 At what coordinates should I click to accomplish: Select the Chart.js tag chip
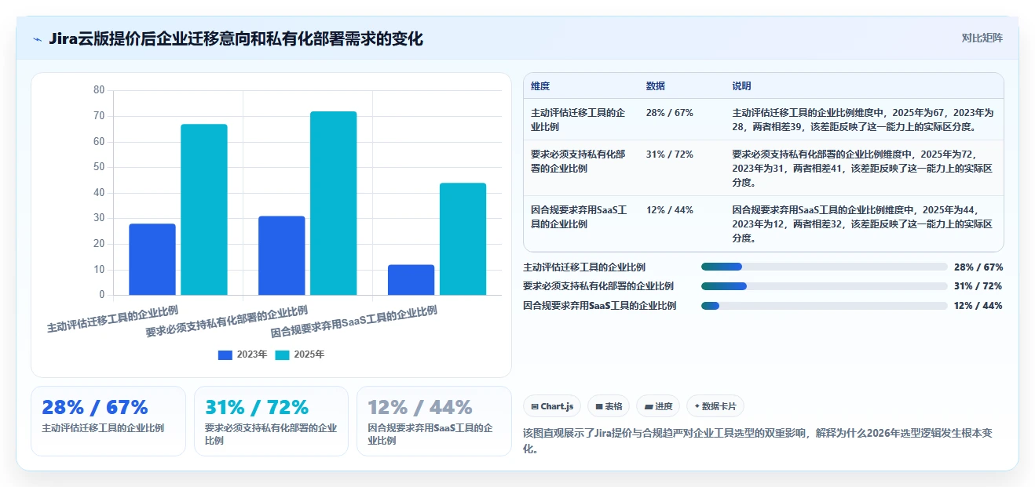[x=552, y=406]
